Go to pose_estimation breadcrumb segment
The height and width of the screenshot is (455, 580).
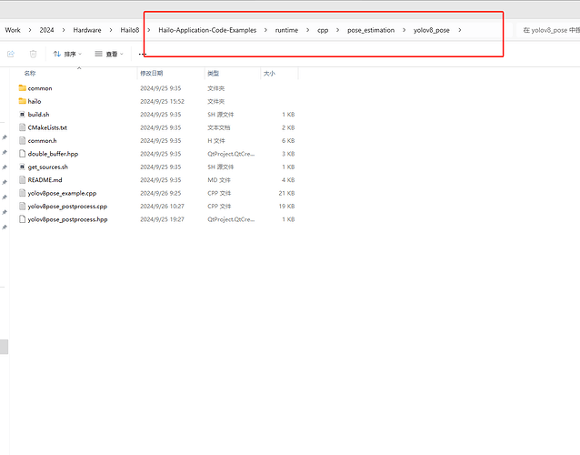371,30
